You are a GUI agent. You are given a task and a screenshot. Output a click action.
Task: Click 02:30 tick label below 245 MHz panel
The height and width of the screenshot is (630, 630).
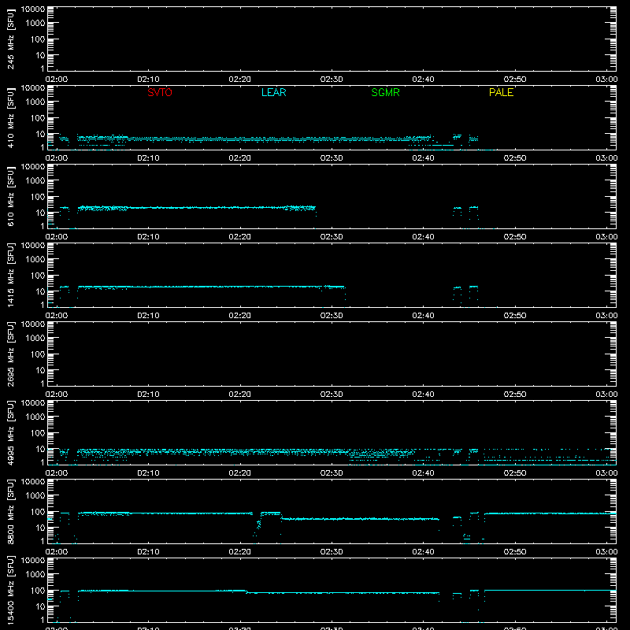pos(332,80)
